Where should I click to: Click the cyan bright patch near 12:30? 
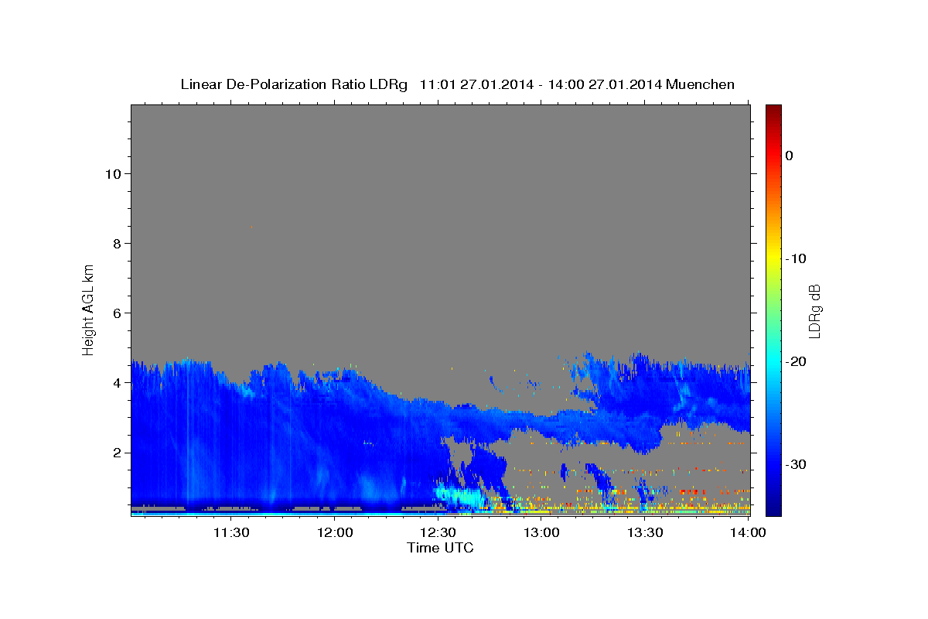(x=458, y=496)
